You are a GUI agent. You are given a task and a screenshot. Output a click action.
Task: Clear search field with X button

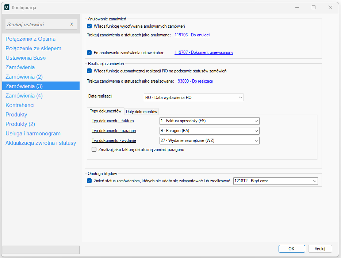pos(72,24)
